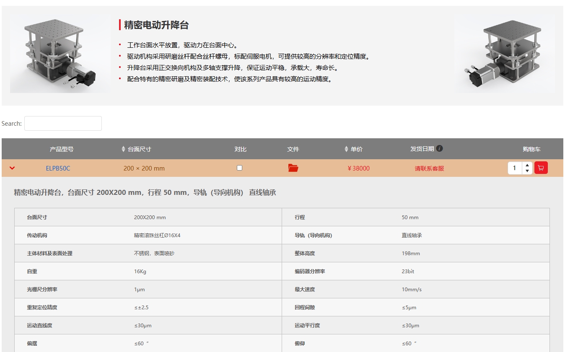
Task: Increase quantity with the stepper up arrow
Action: [x=527, y=165]
